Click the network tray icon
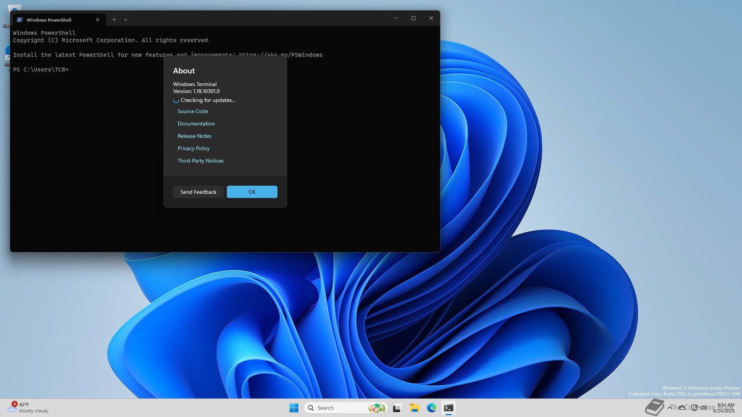The width and height of the screenshot is (742, 417). click(x=694, y=407)
